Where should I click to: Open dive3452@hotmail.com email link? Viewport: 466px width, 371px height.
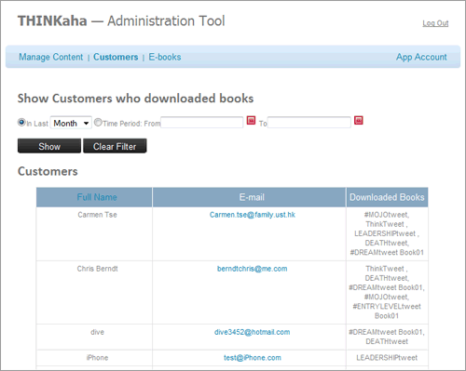(x=252, y=332)
